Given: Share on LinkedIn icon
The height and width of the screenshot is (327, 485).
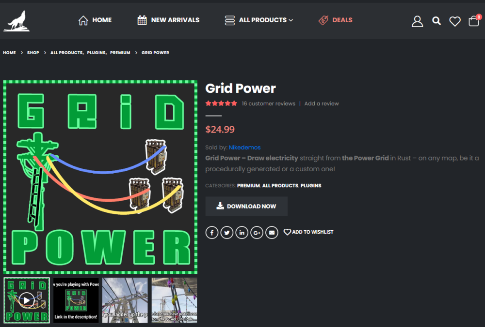Looking at the screenshot, I should [242, 233].
